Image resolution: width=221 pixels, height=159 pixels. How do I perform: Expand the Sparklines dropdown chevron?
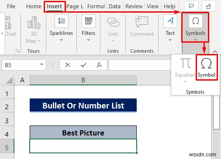pos(61,40)
